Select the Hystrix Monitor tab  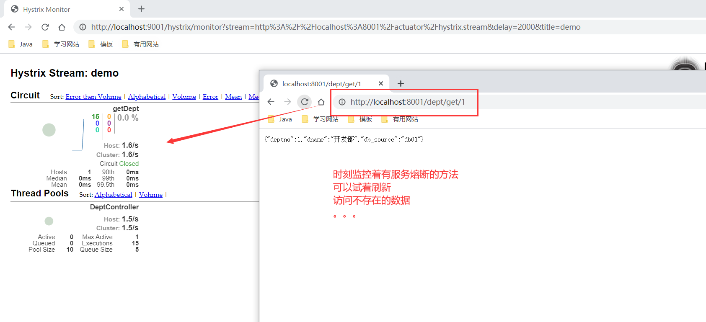67,9
